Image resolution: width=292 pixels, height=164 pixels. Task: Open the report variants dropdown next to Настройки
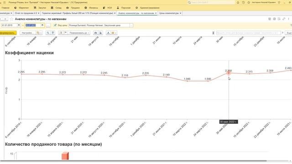point(39,33)
